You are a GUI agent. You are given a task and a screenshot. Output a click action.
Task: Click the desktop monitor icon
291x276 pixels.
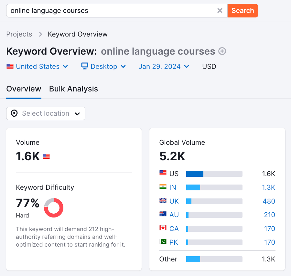(x=85, y=66)
